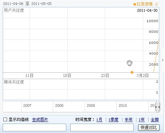Click the 11日 axis label
165x133 pixels.
[x=29, y=76]
